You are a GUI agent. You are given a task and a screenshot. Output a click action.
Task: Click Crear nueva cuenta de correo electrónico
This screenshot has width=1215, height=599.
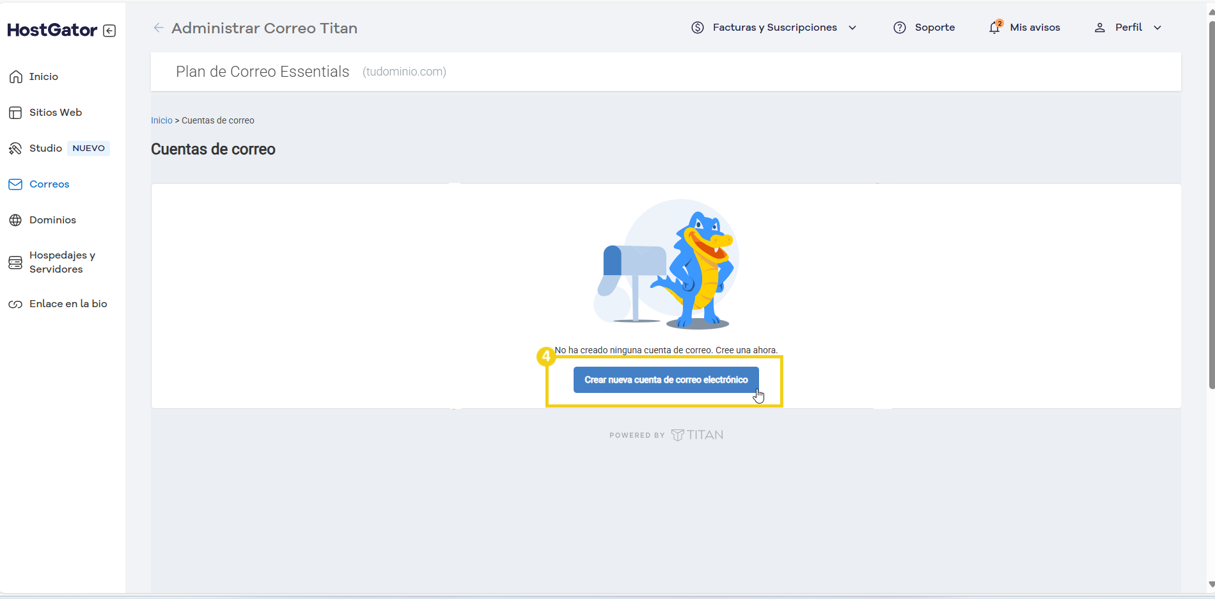[666, 380]
